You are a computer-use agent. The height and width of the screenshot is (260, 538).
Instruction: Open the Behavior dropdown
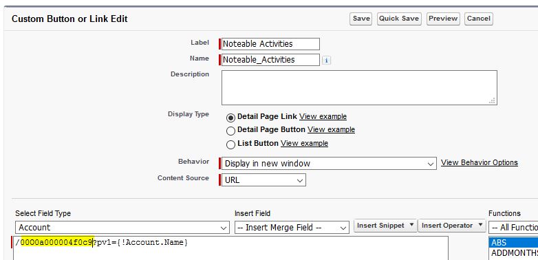(329, 164)
